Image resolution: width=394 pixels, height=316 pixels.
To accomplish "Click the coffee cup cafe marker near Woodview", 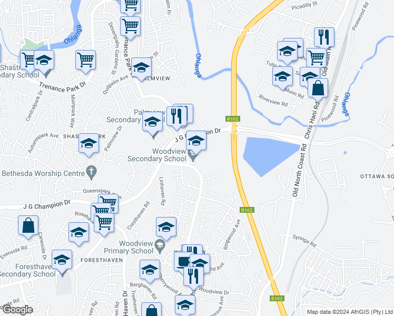I will 183,262.
